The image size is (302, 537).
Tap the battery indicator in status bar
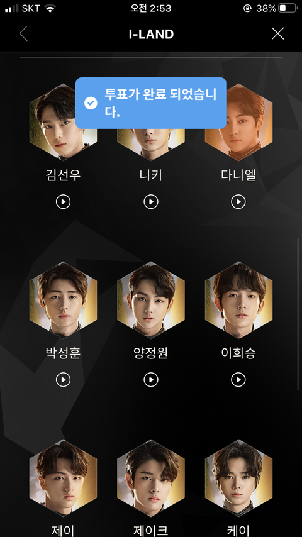tap(288, 8)
